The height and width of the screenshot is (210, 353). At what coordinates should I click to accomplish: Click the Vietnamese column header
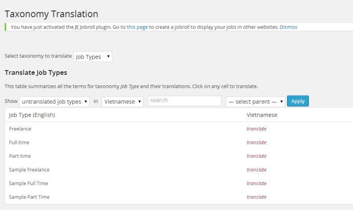tap(262, 115)
